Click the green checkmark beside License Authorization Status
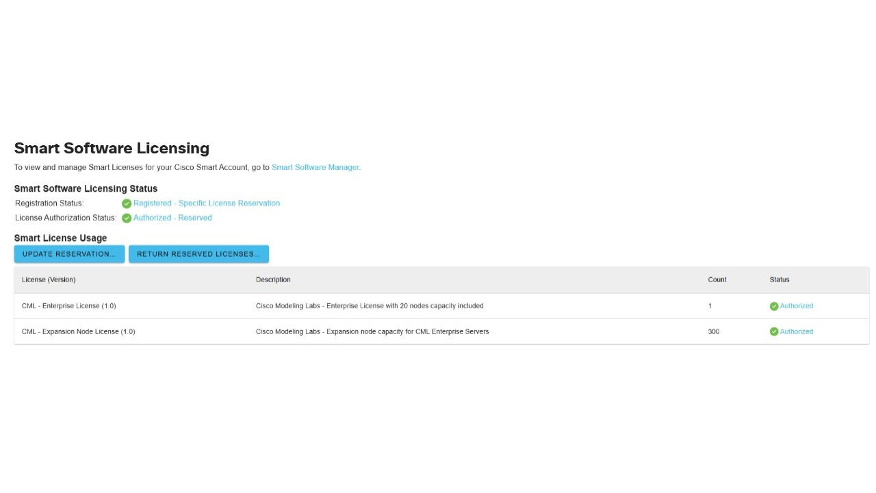Viewport: 876px width, 493px height. 127,218
